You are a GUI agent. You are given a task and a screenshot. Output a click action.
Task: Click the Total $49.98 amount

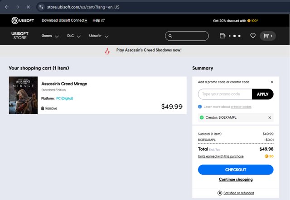(266, 149)
